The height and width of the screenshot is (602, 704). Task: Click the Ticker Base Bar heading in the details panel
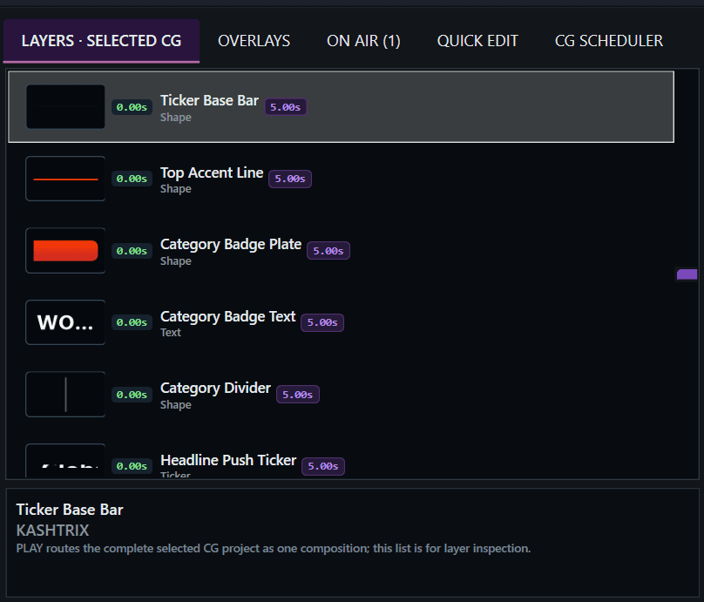pyautogui.click(x=70, y=510)
